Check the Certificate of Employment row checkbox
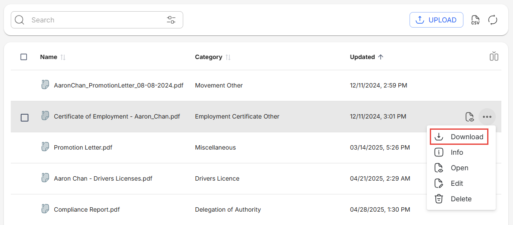 point(25,118)
